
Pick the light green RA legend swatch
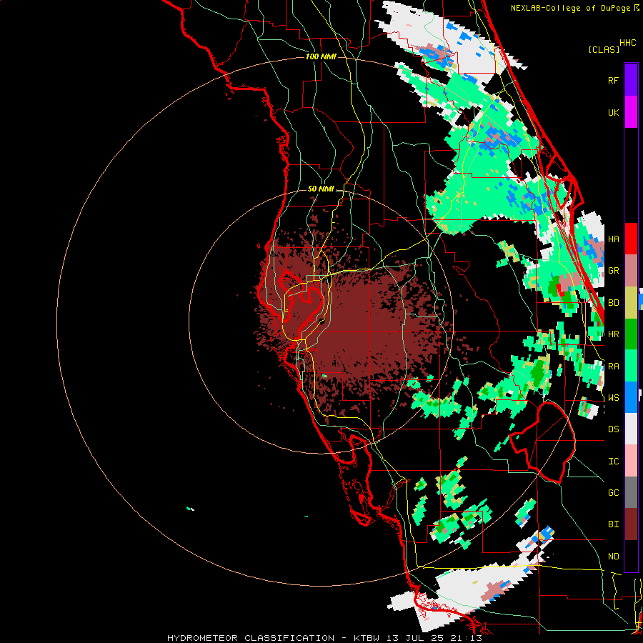pos(631,366)
